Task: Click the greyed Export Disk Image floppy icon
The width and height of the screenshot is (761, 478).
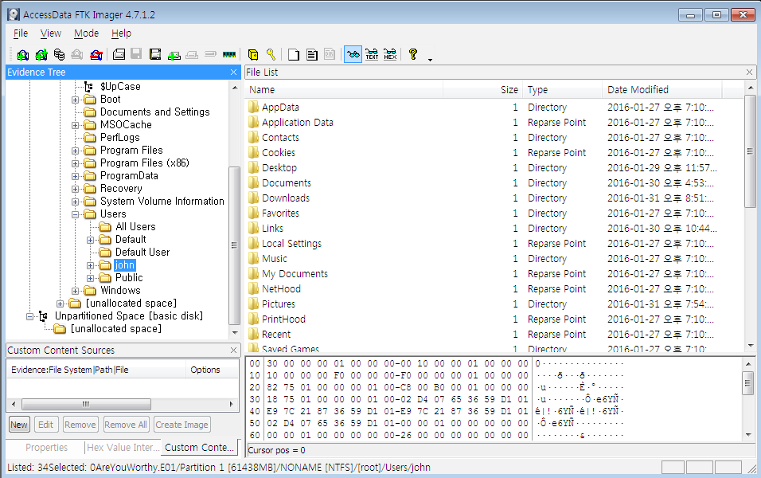Action: tap(137, 54)
